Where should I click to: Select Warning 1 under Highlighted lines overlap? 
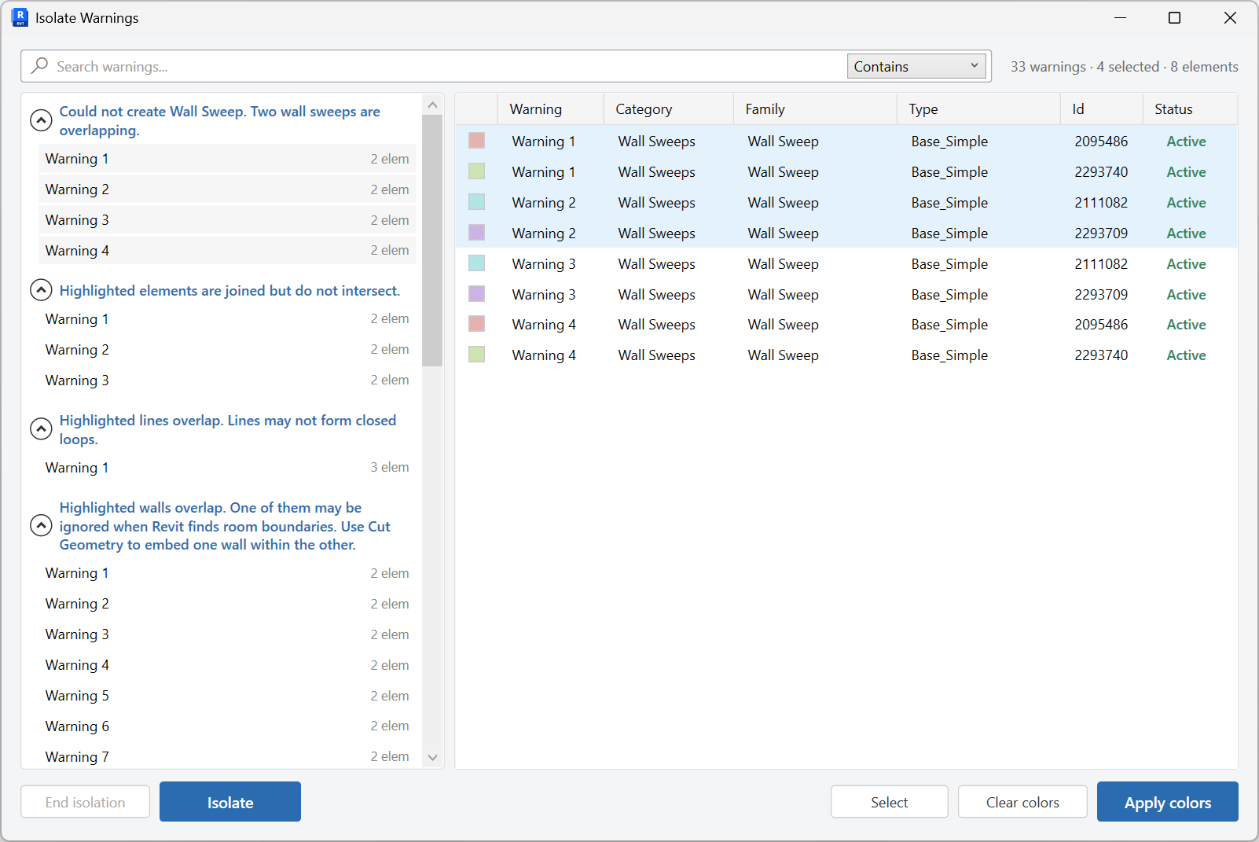tap(227, 468)
